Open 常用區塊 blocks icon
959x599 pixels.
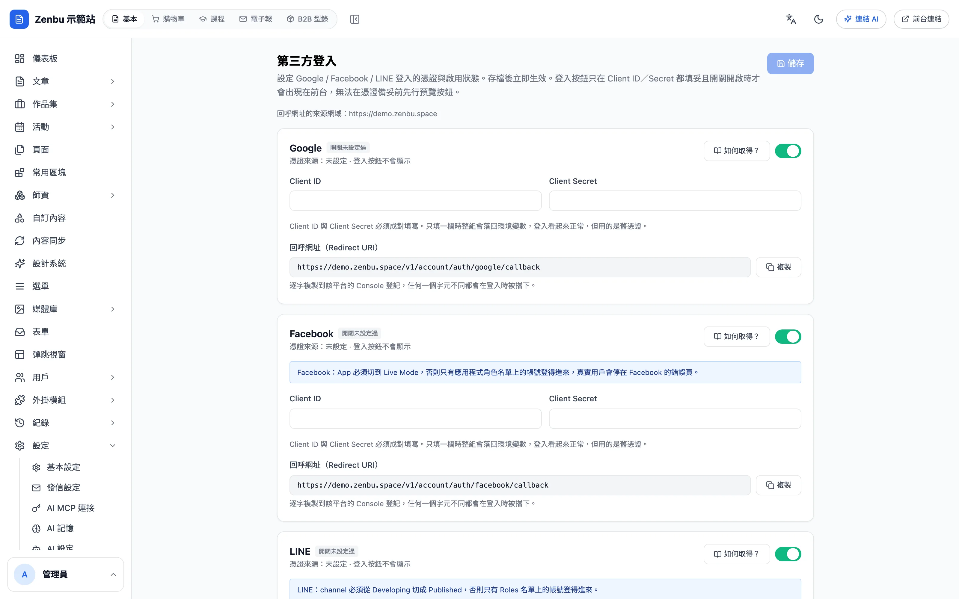pyautogui.click(x=20, y=172)
